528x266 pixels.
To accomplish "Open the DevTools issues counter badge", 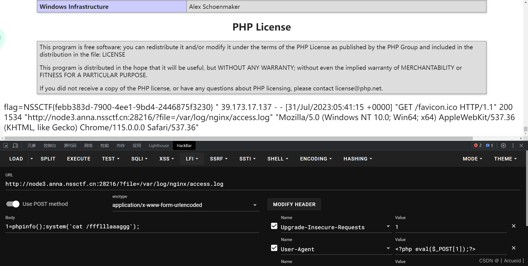I will click(489, 145).
